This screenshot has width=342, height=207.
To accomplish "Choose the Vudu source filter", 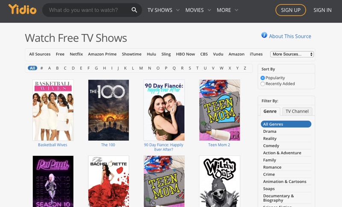I will pos(218,54).
